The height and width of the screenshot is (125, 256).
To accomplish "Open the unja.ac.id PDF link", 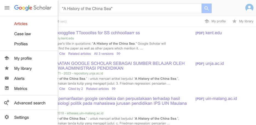I will pyautogui.click(x=210, y=64).
